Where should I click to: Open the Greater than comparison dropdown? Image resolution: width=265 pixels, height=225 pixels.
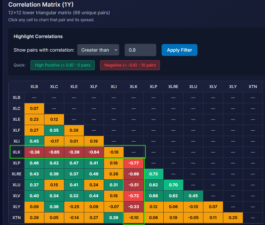point(98,50)
